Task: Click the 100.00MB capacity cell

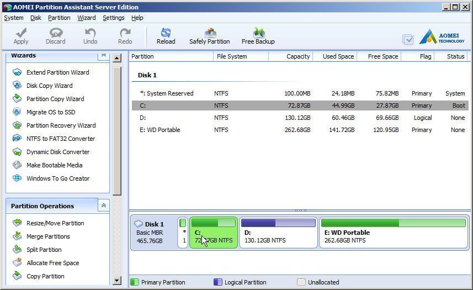Action: [297, 93]
